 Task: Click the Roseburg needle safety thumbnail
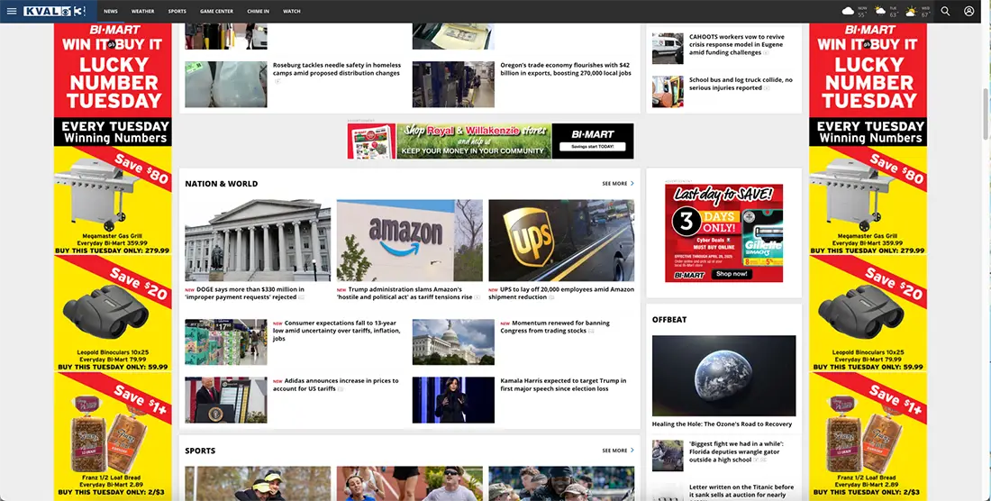[x=225, y=84]
